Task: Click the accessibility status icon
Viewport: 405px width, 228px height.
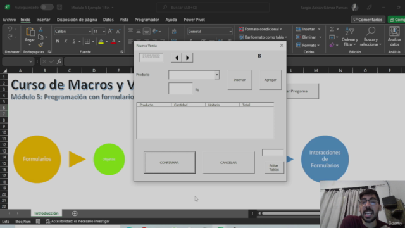Action: point(48,221)
